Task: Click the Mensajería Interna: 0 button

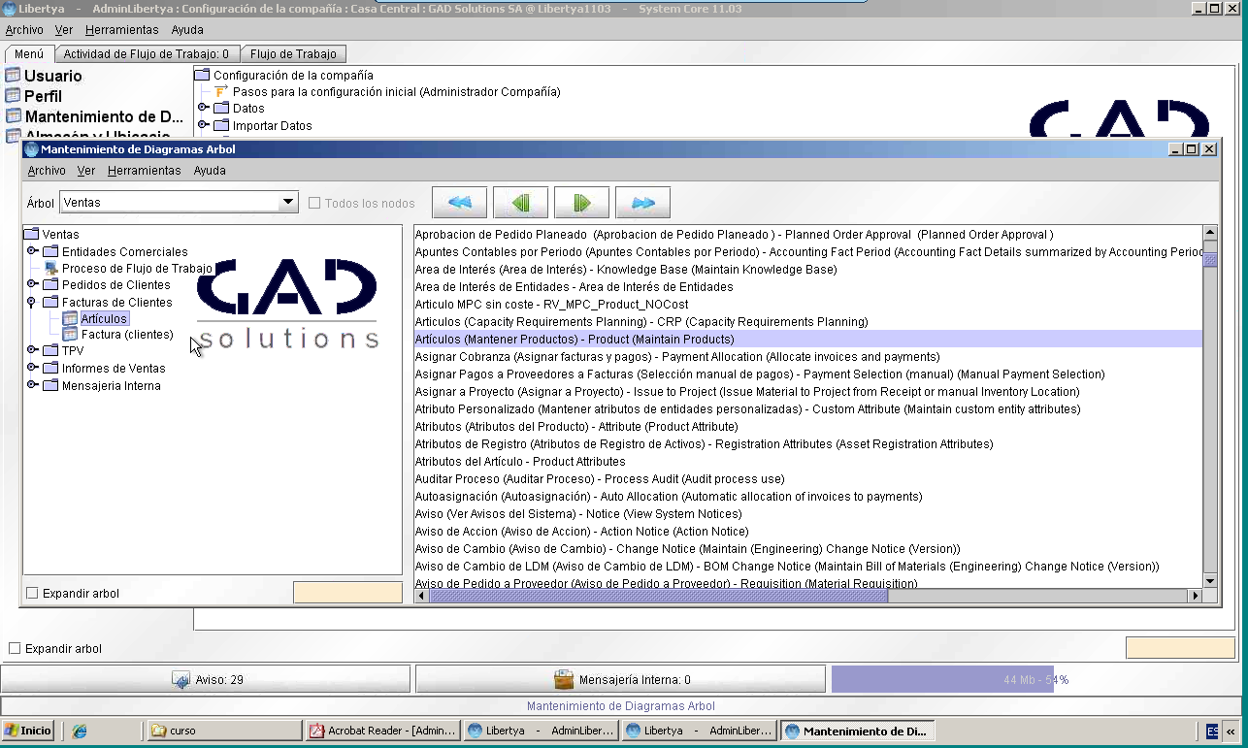Action: coord(620,680)
